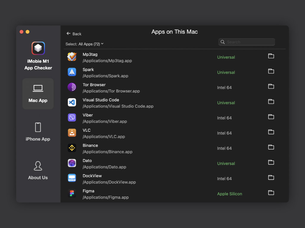
Task: Click the /Applications/Visual Studio Code.app path
Action: [x=118, y=106]
